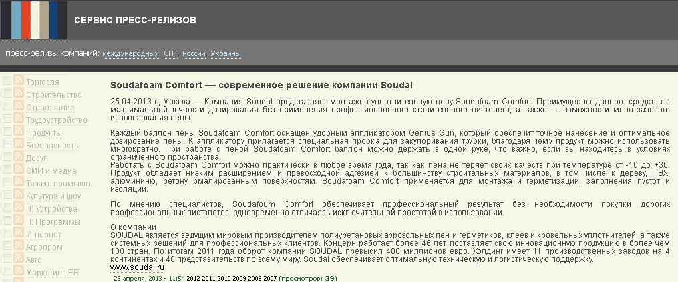Open the СМИ и медиа category
678x282 pixels.
click(x=51, y=171)
